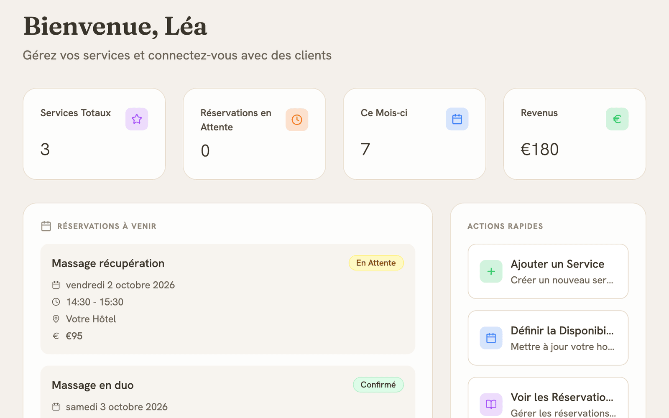669x418 pixels.
Task: Open the Définir la Disponibi... quick action
Action: (x=548, y=338)
